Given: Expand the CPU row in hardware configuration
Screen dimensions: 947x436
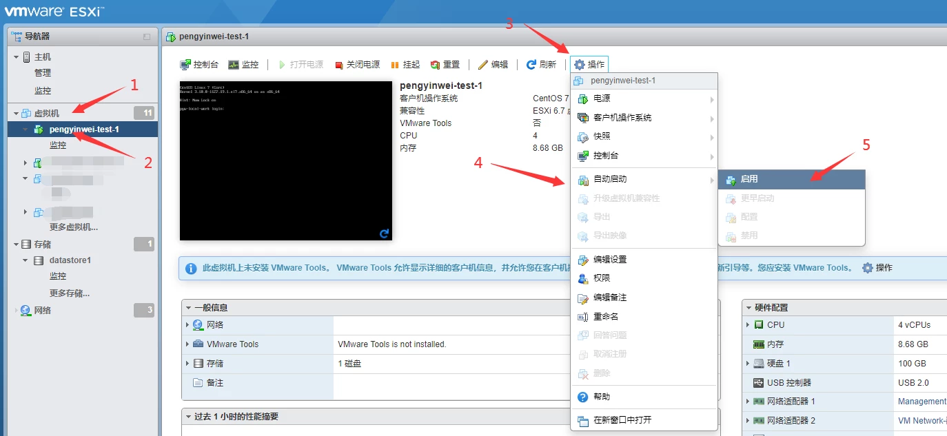Looking at the screenshot, I should [748, 325].
